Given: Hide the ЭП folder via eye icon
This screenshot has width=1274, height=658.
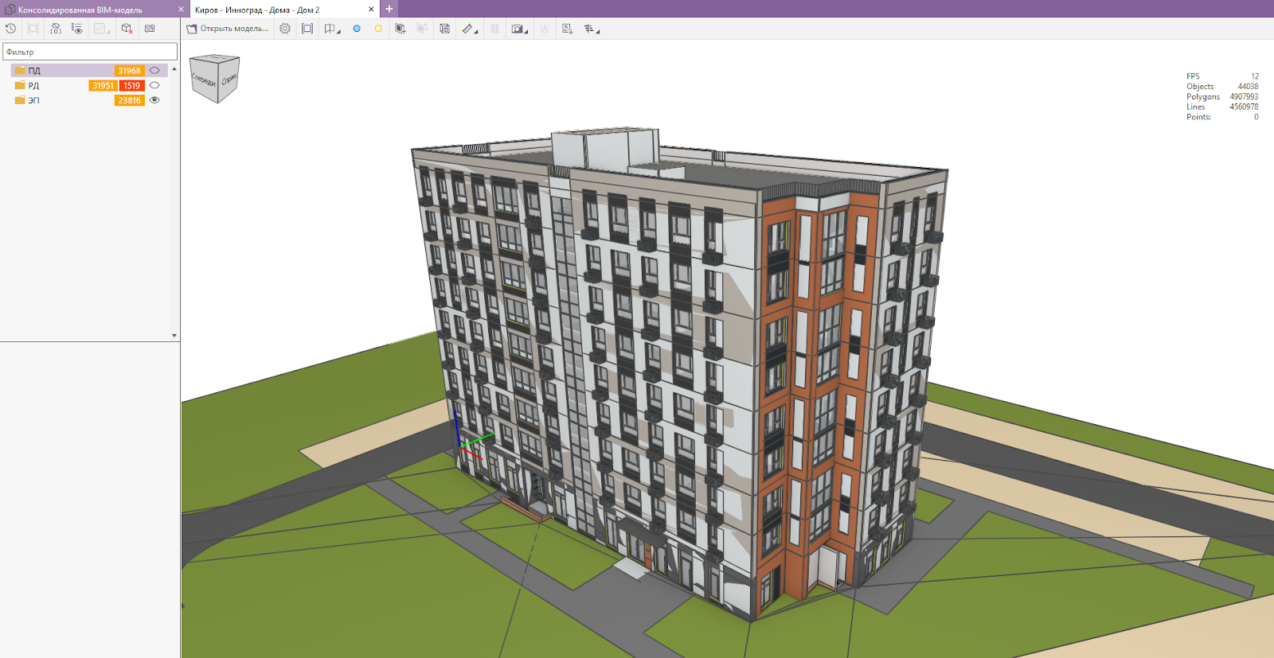Looking at the screenshot, I should pyautogui.click(x=154, y=100).
